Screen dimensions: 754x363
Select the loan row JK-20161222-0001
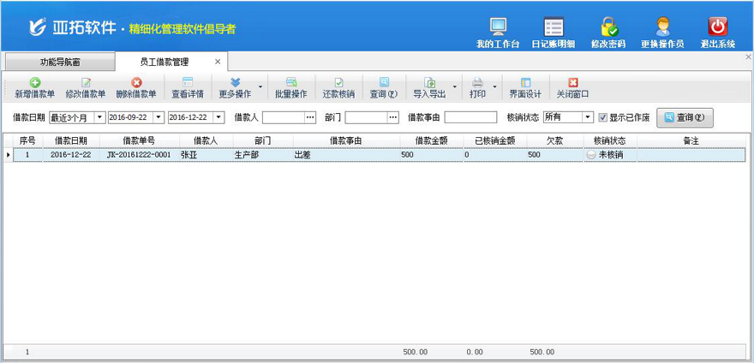[138, 155]
